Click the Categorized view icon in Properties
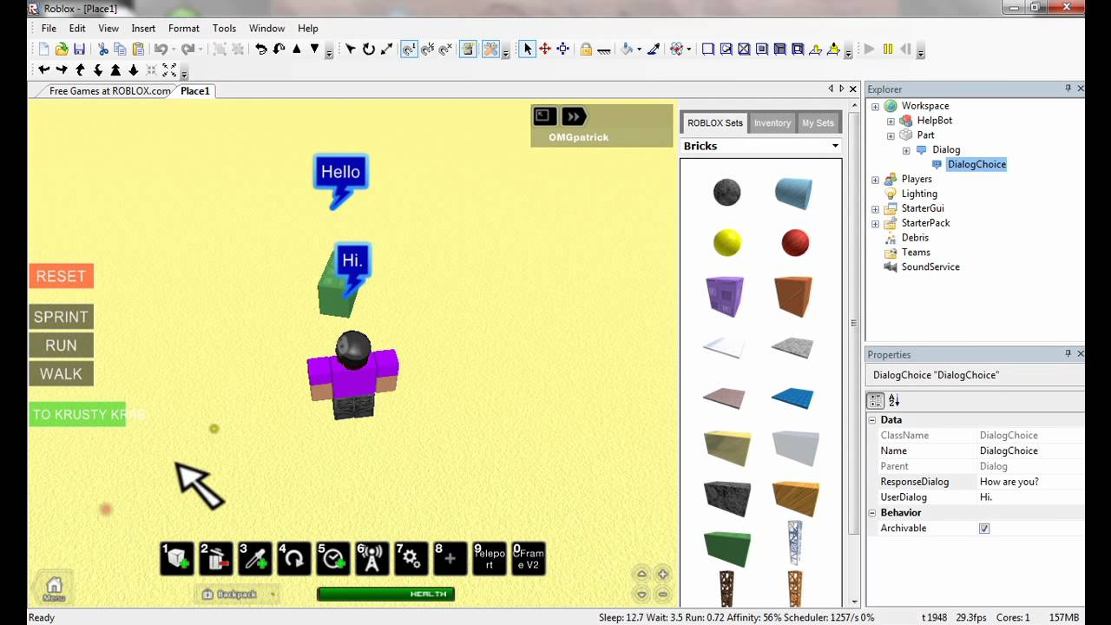Viewport: 1111px width, 625px height. (x=875, y=401)
